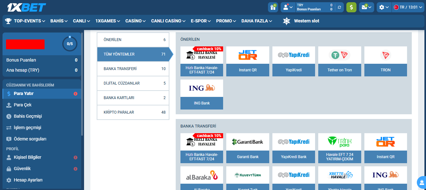Open Hesap Ayarları in sidebar
Screen dimensions: 426x190
[x=42, y=180]
